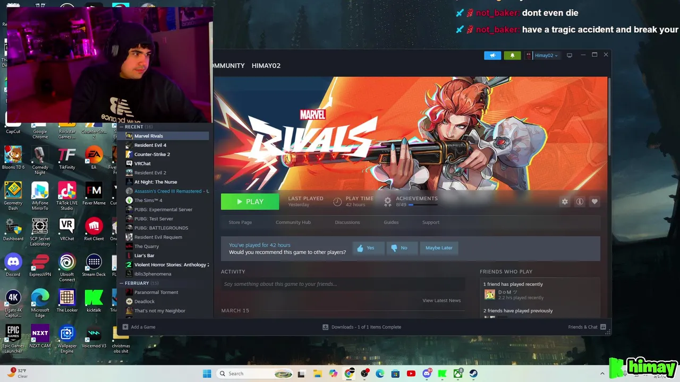
Task: Open View Latest News link
Action: pos(441,300)
